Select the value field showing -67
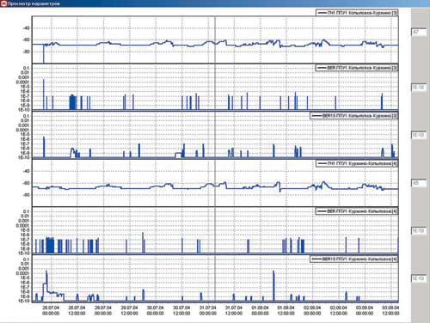430x323 pixels. tap(419, 32)
